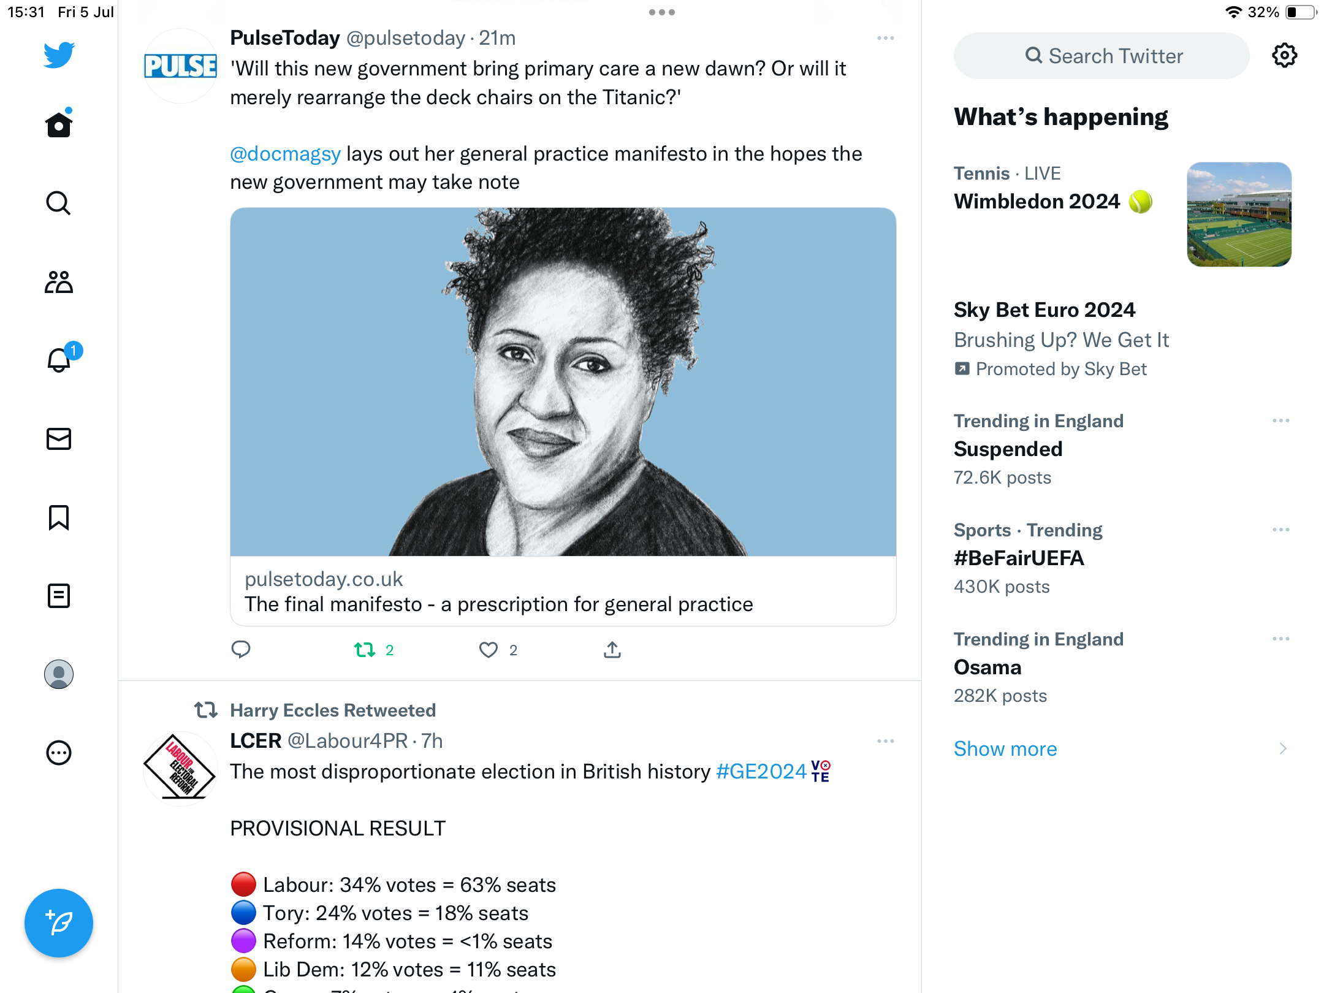The image size is (1324, 993).
Task: Select the Wimbledon 2024 trend item
Action: click(x=1037, y=201)
